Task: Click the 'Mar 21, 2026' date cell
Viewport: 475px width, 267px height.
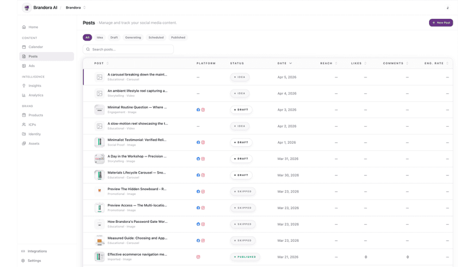Action: coord(288,257)
